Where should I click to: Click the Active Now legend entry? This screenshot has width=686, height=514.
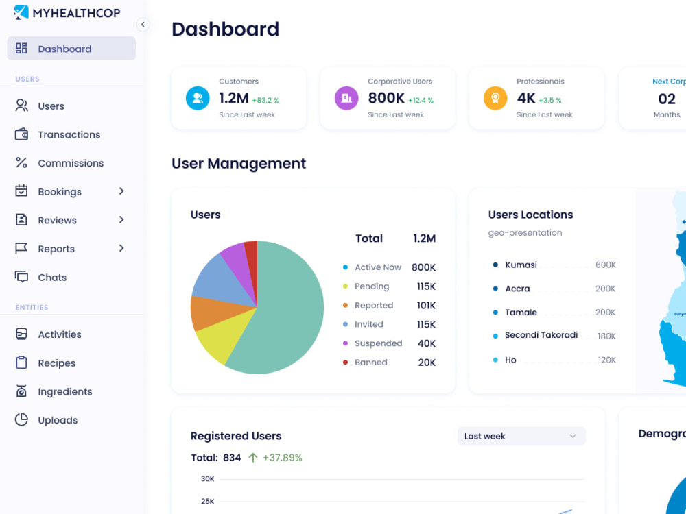click(389, 267)
